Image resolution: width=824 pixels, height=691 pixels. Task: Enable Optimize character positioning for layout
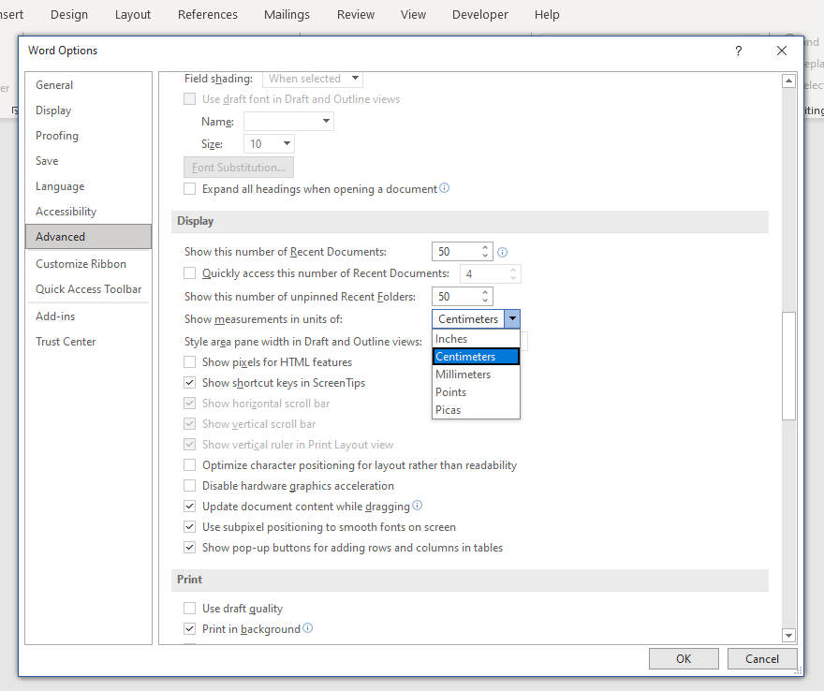click(190, 465)
